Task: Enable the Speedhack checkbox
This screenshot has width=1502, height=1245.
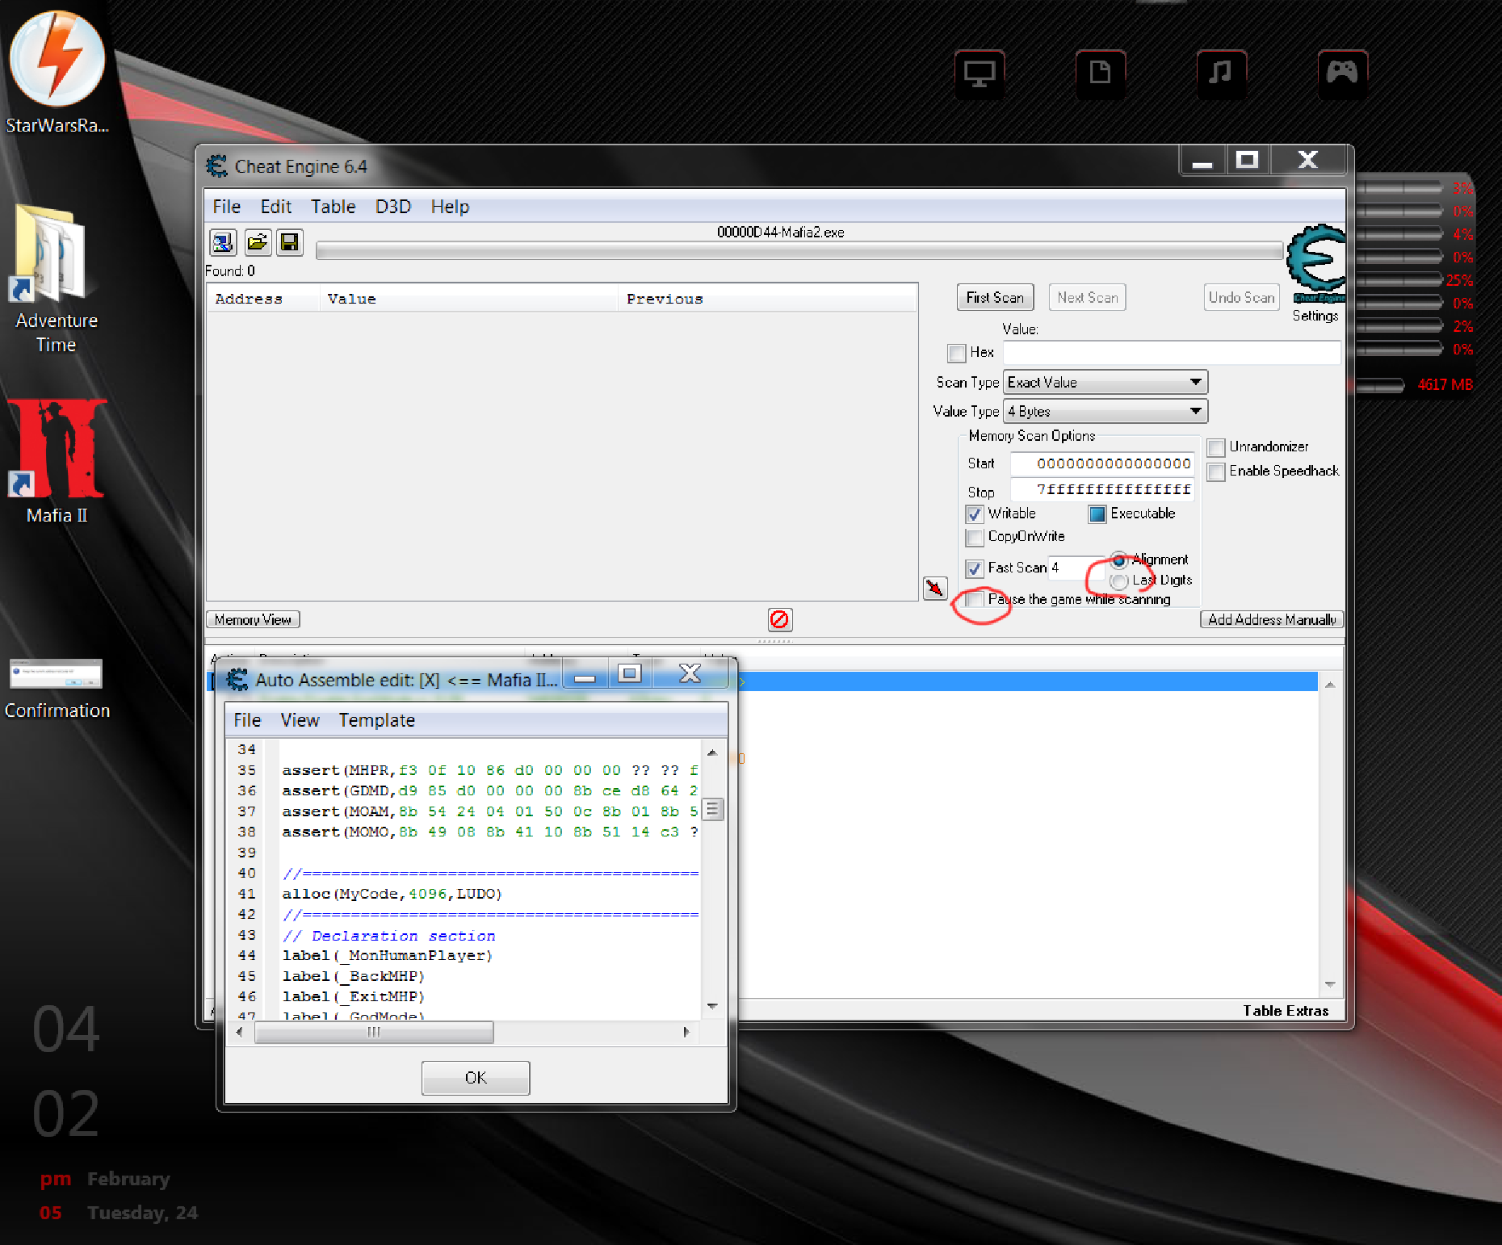Action: (1216, 472)
